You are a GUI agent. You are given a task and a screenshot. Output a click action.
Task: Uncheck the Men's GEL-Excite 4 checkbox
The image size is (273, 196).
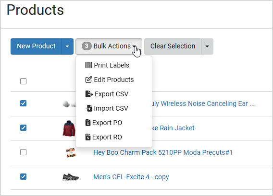click(23, 177)
